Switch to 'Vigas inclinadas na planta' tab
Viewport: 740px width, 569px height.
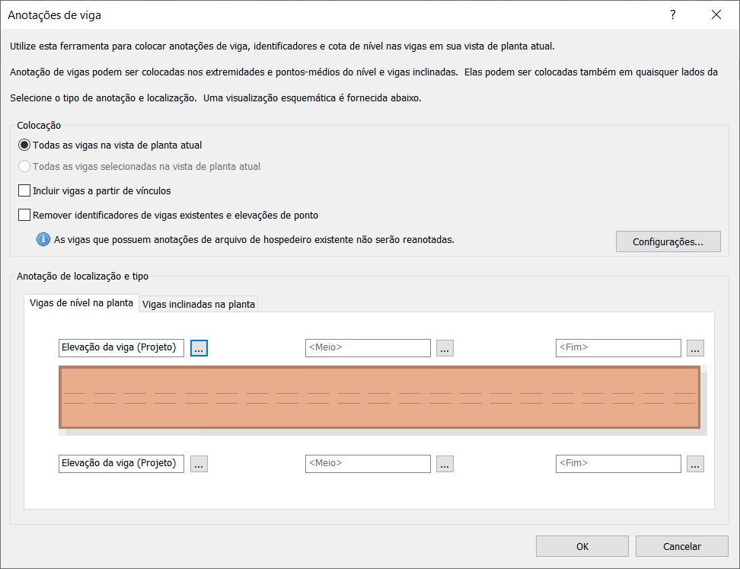[199, 304]
